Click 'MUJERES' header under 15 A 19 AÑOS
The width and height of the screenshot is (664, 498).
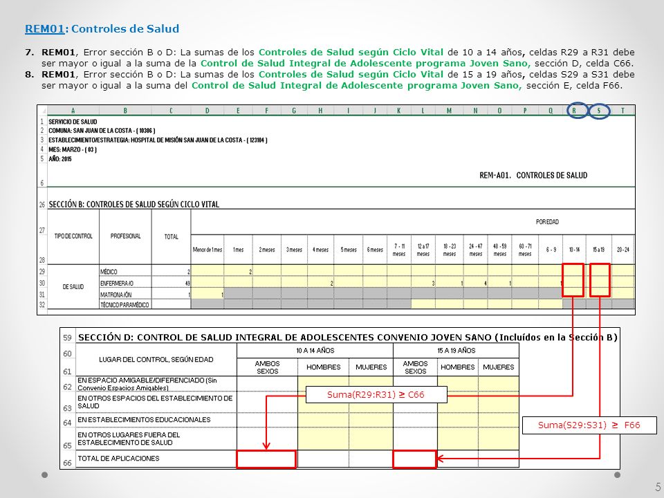pos(499,367)
